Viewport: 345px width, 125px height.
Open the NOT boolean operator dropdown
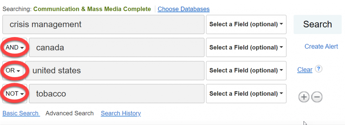(15, 94)
